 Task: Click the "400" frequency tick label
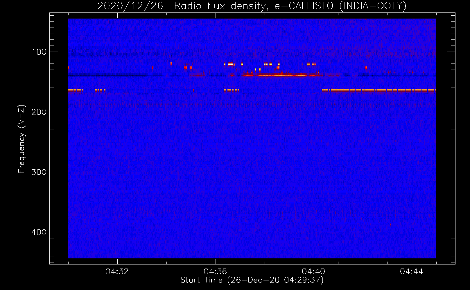(39, 232)
